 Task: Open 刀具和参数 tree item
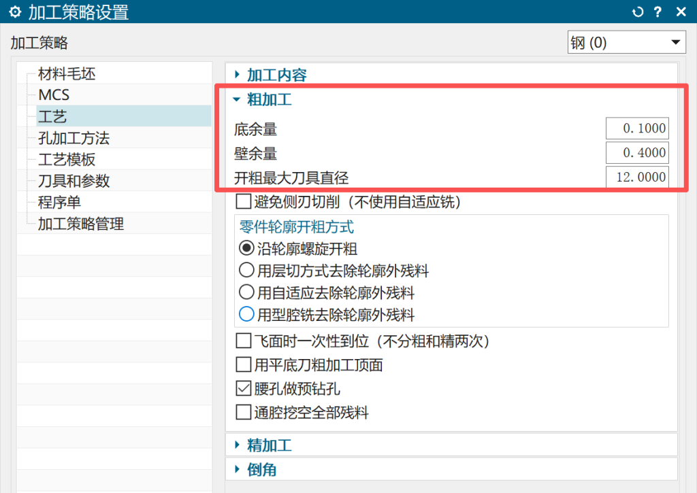coord(74,181)
